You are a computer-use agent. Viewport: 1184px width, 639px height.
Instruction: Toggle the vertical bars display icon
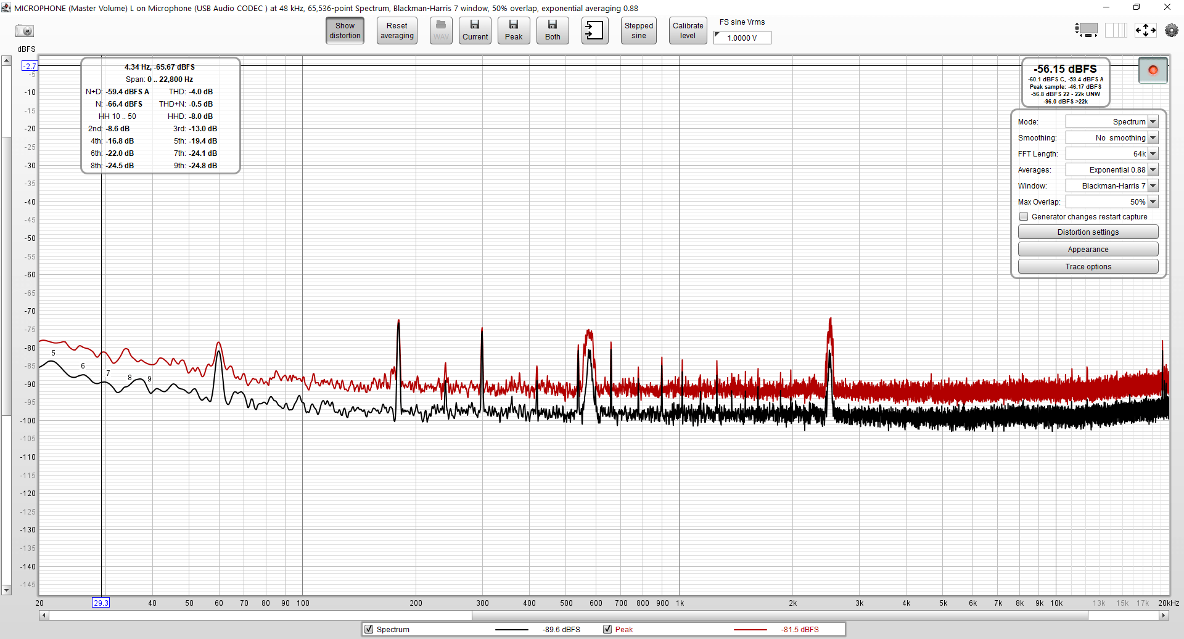(1116, 30)
